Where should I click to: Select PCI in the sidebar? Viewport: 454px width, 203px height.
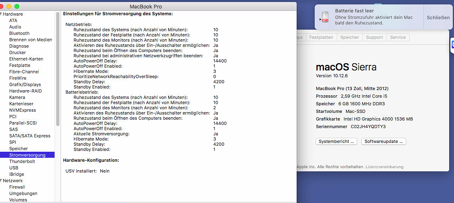(13, 117)
